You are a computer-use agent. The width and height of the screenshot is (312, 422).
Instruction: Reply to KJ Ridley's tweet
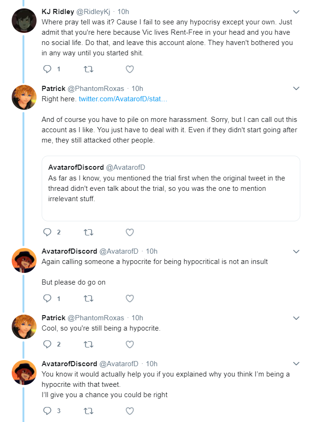(47, 69)
